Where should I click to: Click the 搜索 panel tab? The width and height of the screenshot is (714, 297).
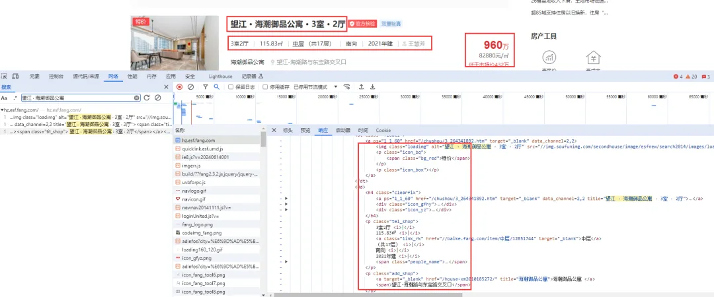point(6,87)
